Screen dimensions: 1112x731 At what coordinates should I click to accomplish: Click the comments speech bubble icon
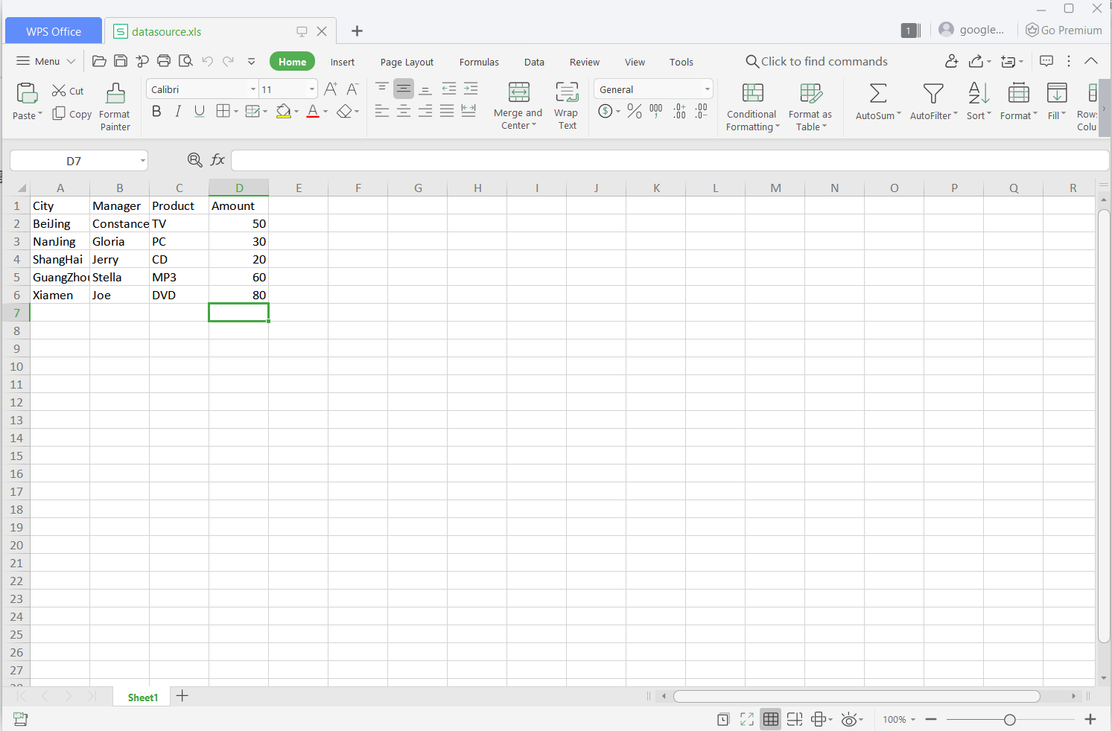pos(1046,61)
